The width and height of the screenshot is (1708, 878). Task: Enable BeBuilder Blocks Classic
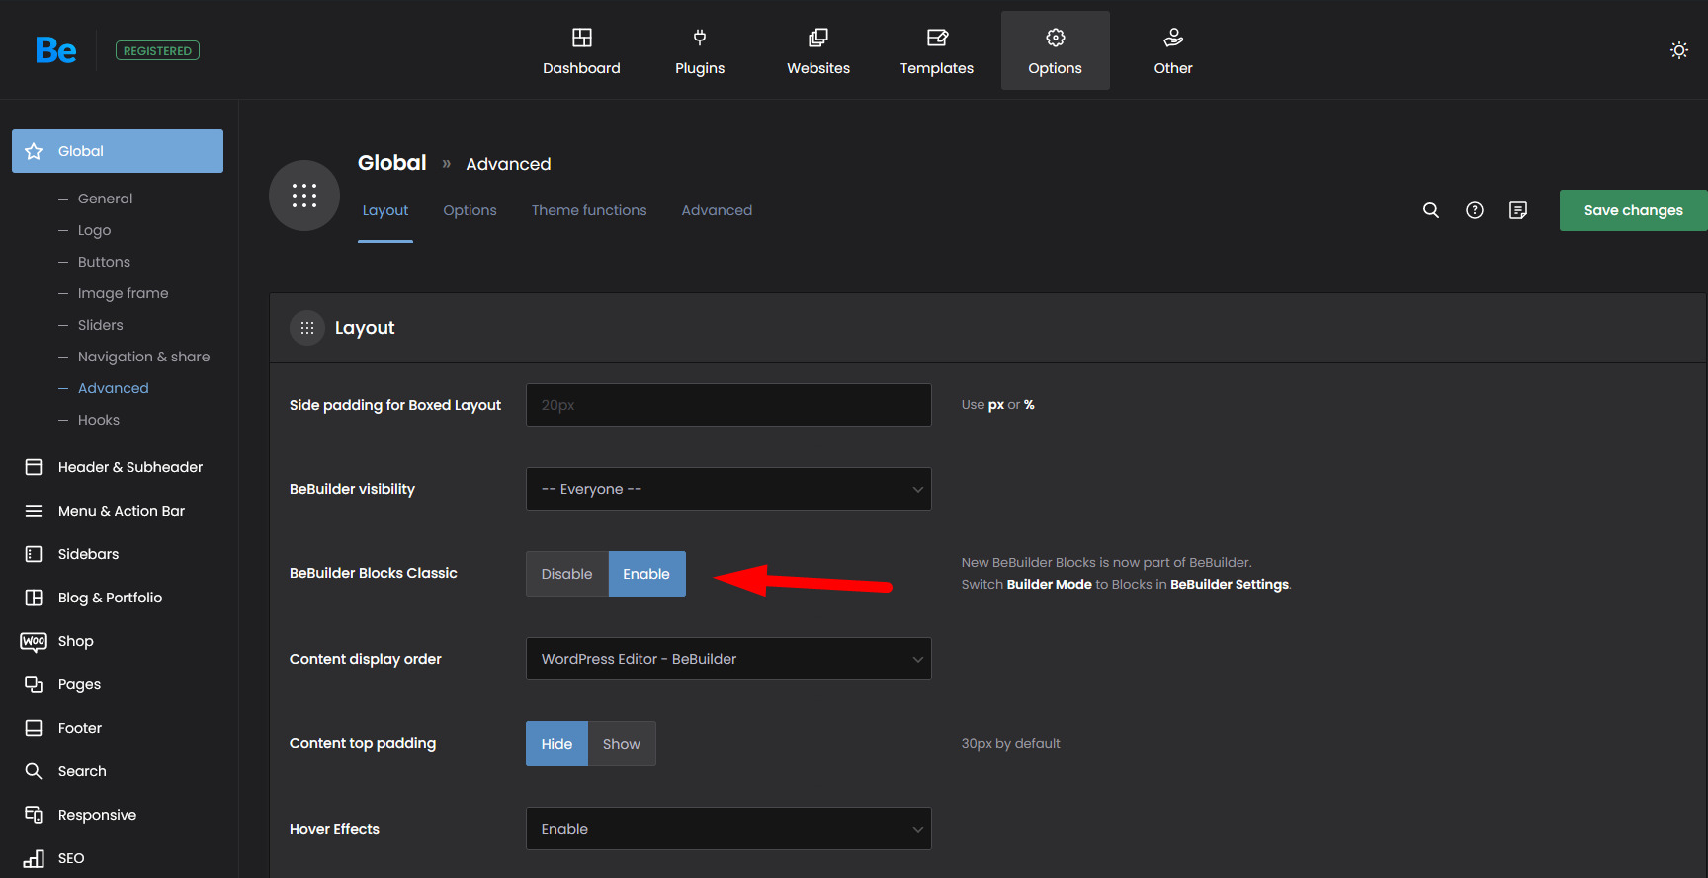(646, 574)
